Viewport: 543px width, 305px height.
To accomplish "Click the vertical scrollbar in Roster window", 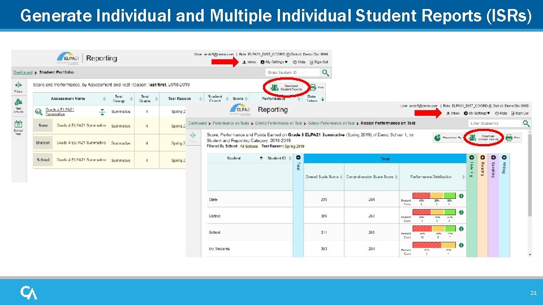I will click(529, 176).
